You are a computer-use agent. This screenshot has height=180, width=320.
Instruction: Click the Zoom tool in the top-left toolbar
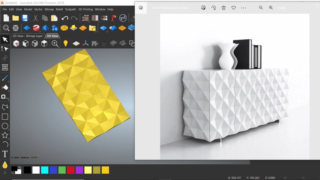(x=6, y=28)
